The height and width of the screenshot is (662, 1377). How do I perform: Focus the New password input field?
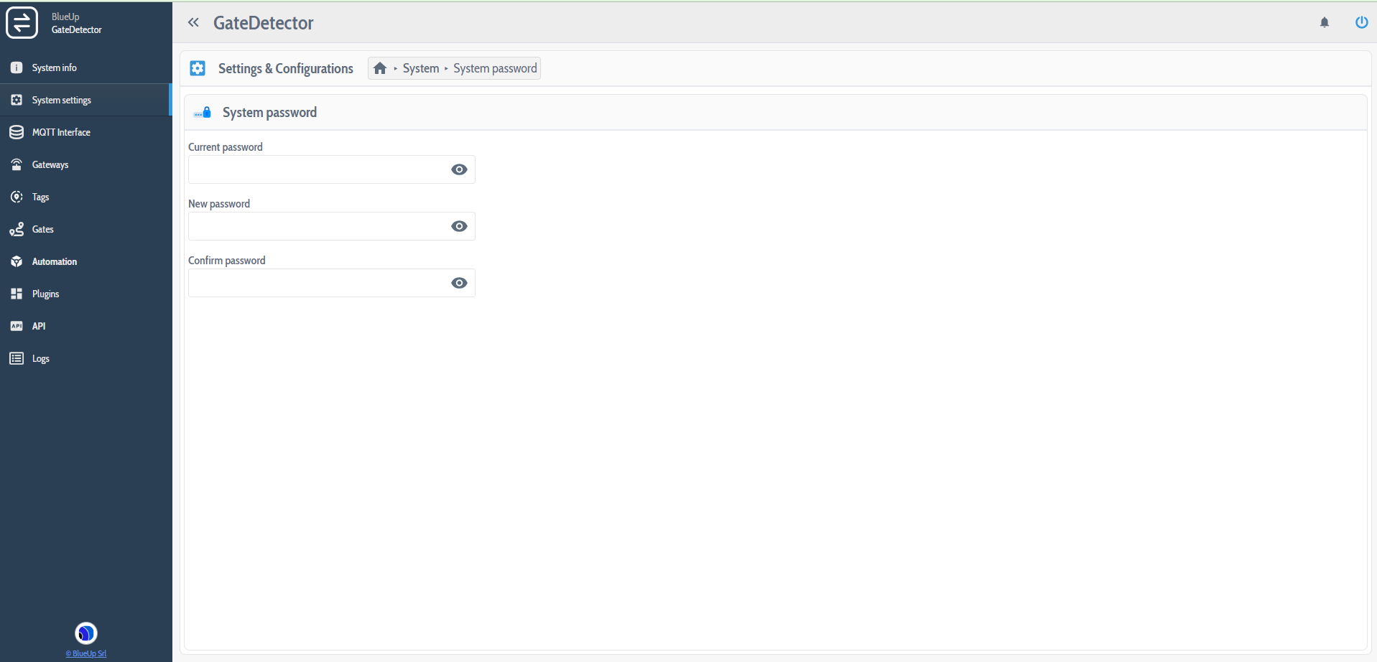click(x=316, y=226)
